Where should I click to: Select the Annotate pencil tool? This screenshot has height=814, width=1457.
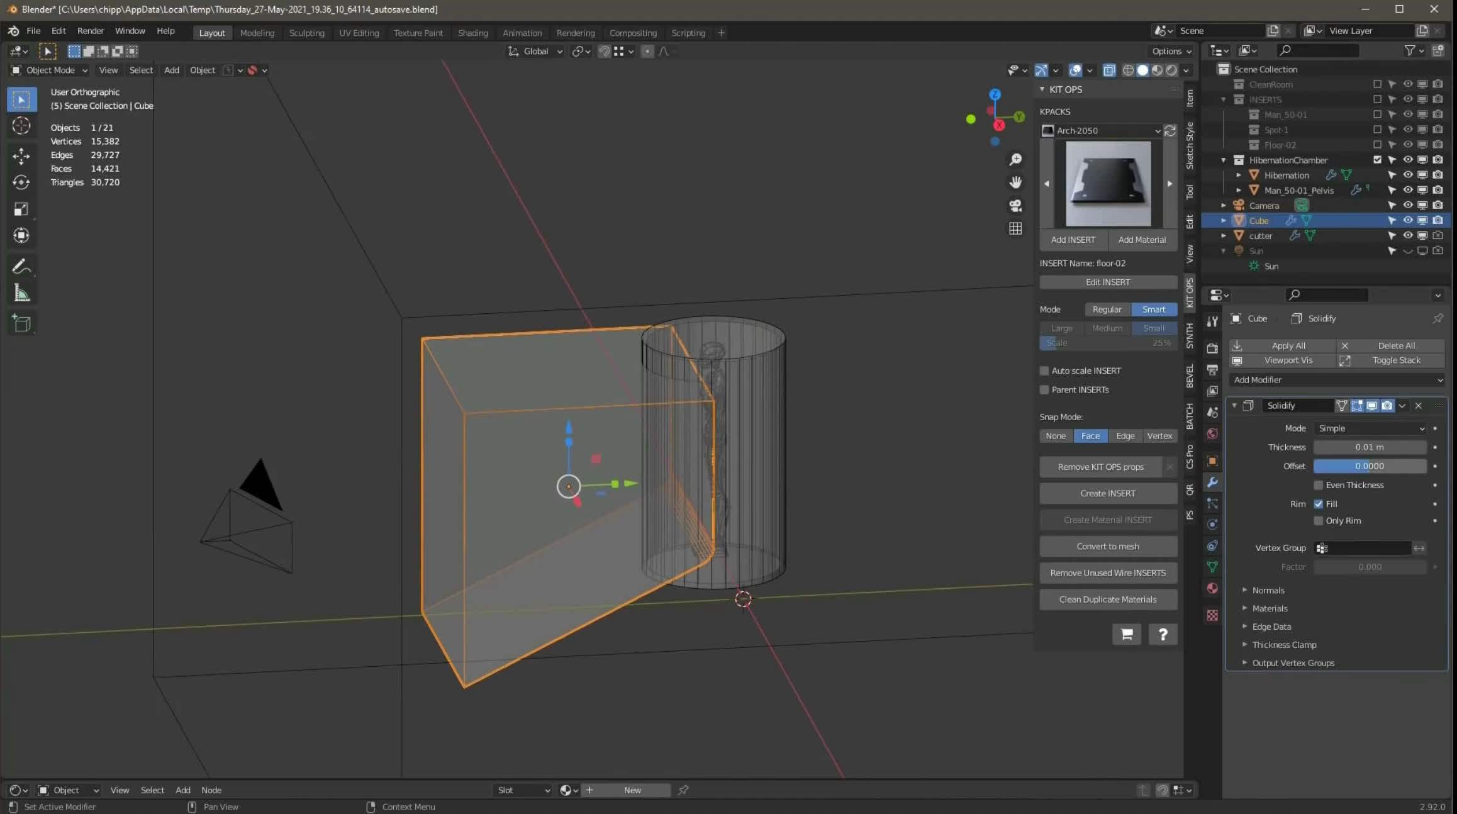21,267
